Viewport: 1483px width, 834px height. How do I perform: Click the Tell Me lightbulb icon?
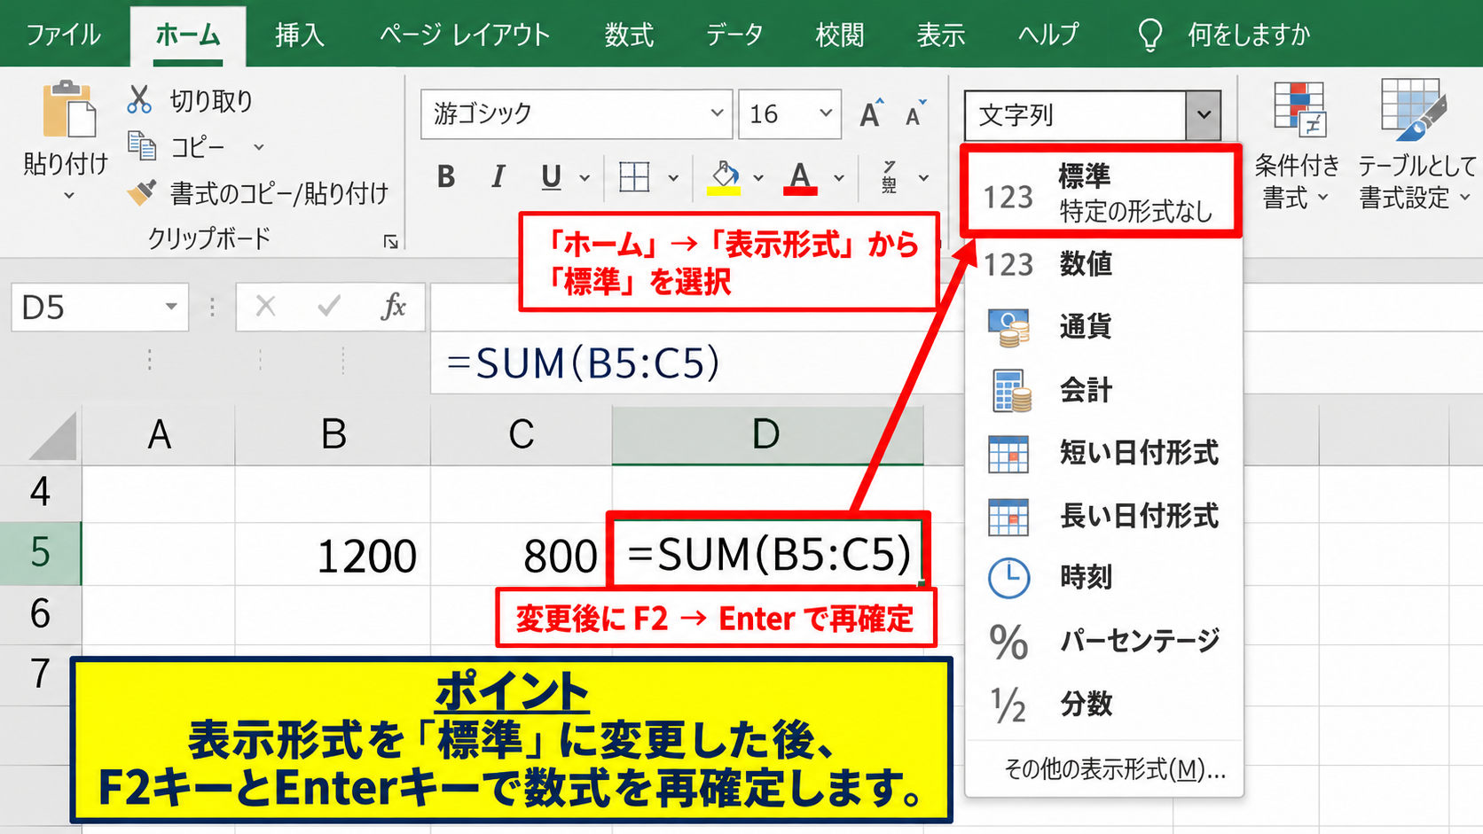point(1150,35)
